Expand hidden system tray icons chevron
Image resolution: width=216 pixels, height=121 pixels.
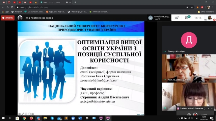pos(179,118)
